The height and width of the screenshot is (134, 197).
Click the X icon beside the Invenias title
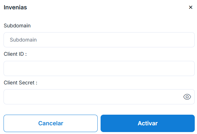click(x=191, y=7)
